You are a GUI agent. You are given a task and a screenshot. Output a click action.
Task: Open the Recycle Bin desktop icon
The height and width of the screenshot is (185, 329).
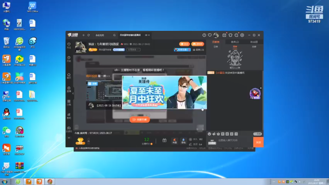pyautogui.click(x=7, y=43)
